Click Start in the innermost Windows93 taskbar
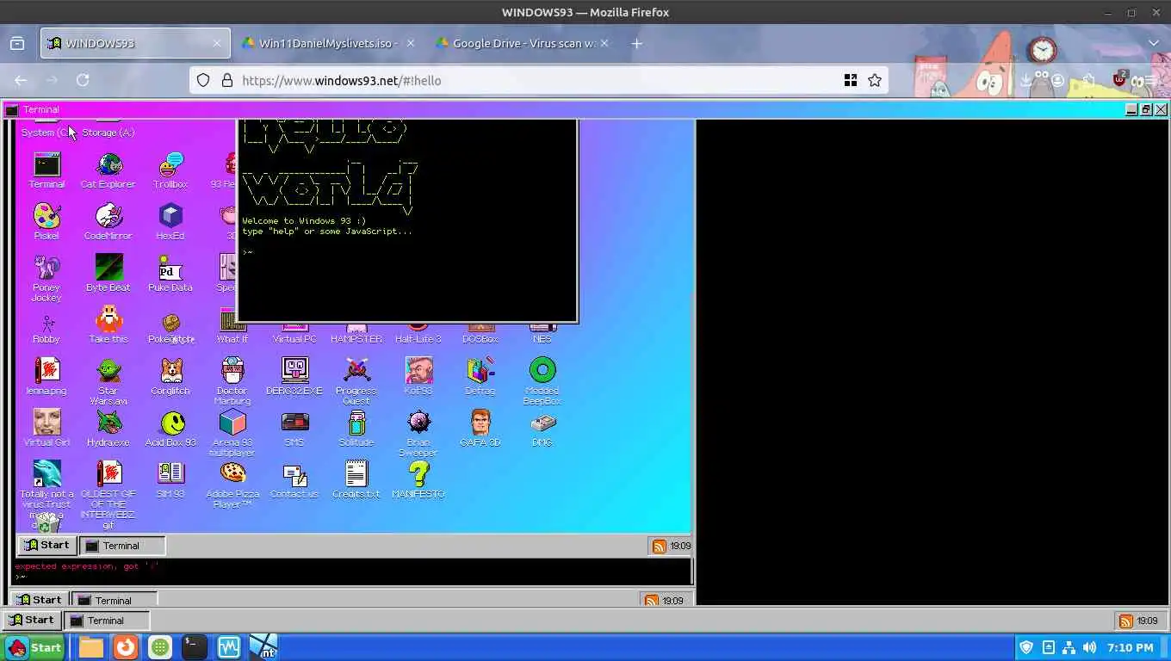1171x661 pixels. 46,545
